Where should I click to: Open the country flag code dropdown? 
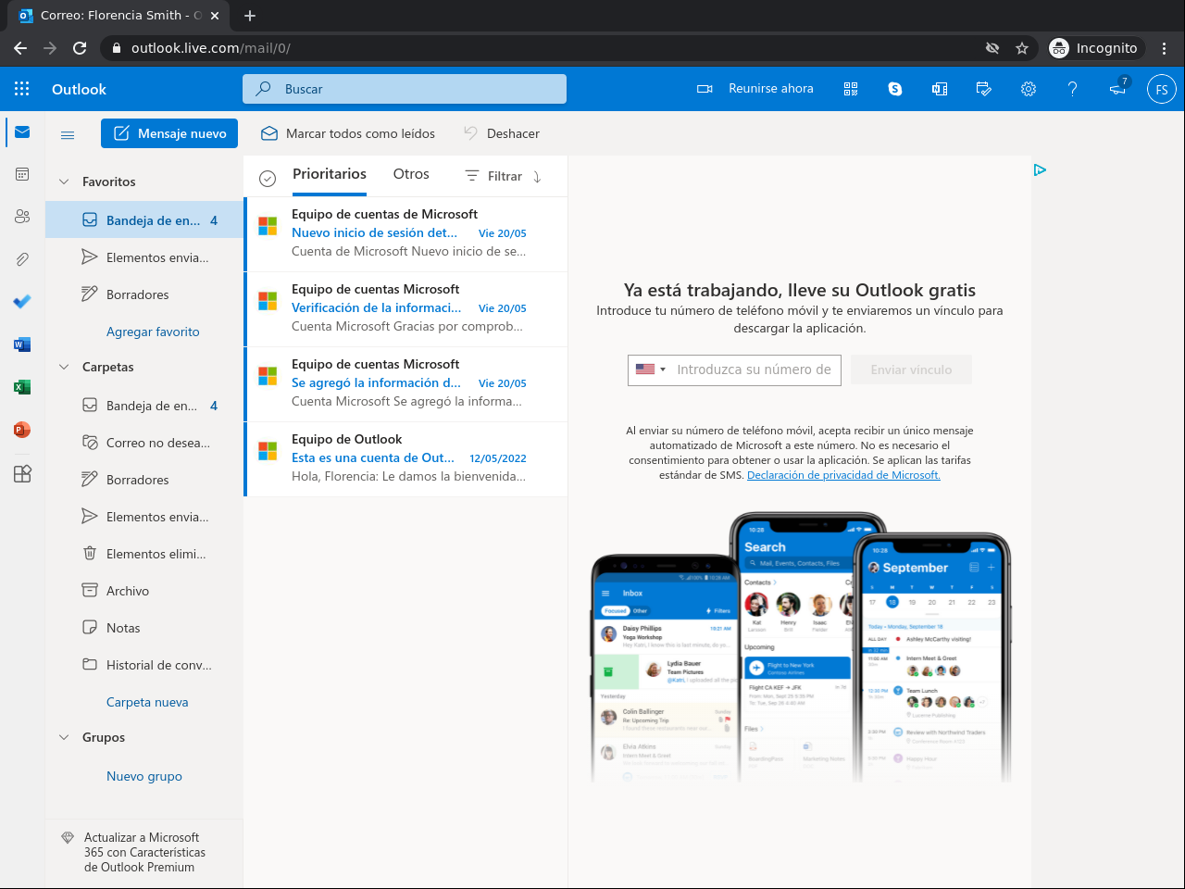[651, 369]
